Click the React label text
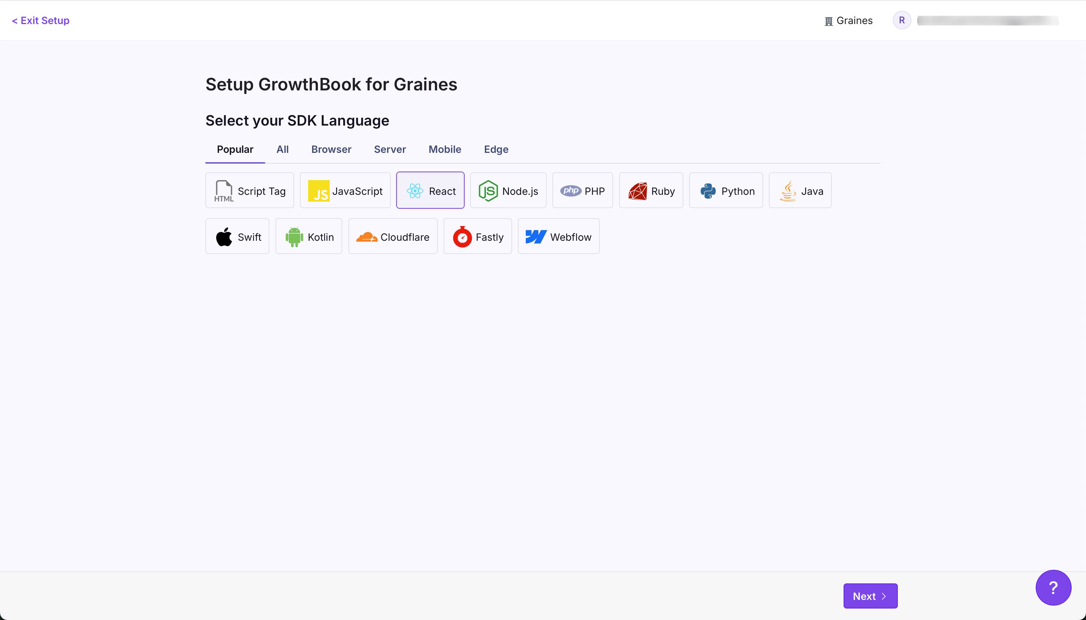 pyautogui.click(x=442, y=191)
